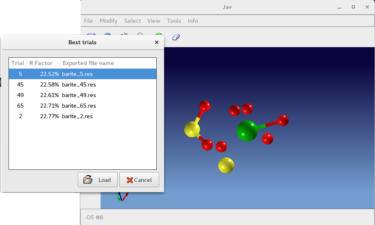Click the Cancel button
Viewport: 375px width, 225px height.
tap(139, 180)
